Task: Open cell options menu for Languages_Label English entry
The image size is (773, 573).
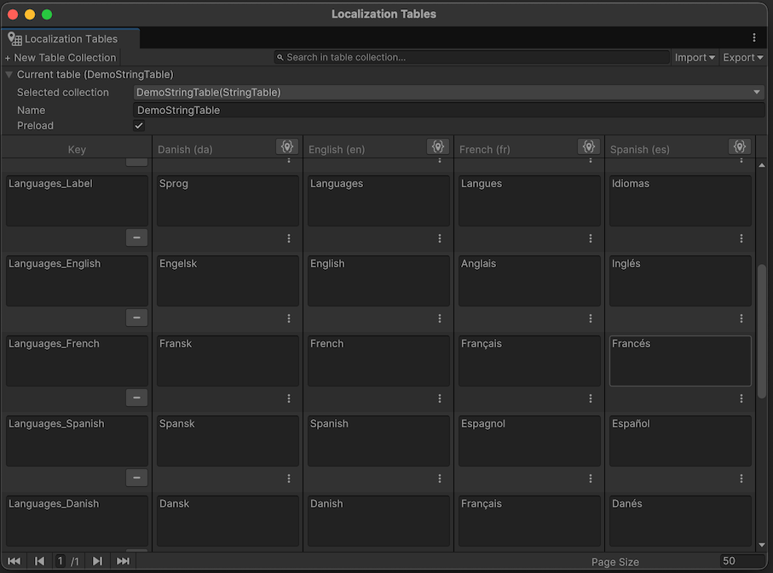Action: click(x=439, y=238)
